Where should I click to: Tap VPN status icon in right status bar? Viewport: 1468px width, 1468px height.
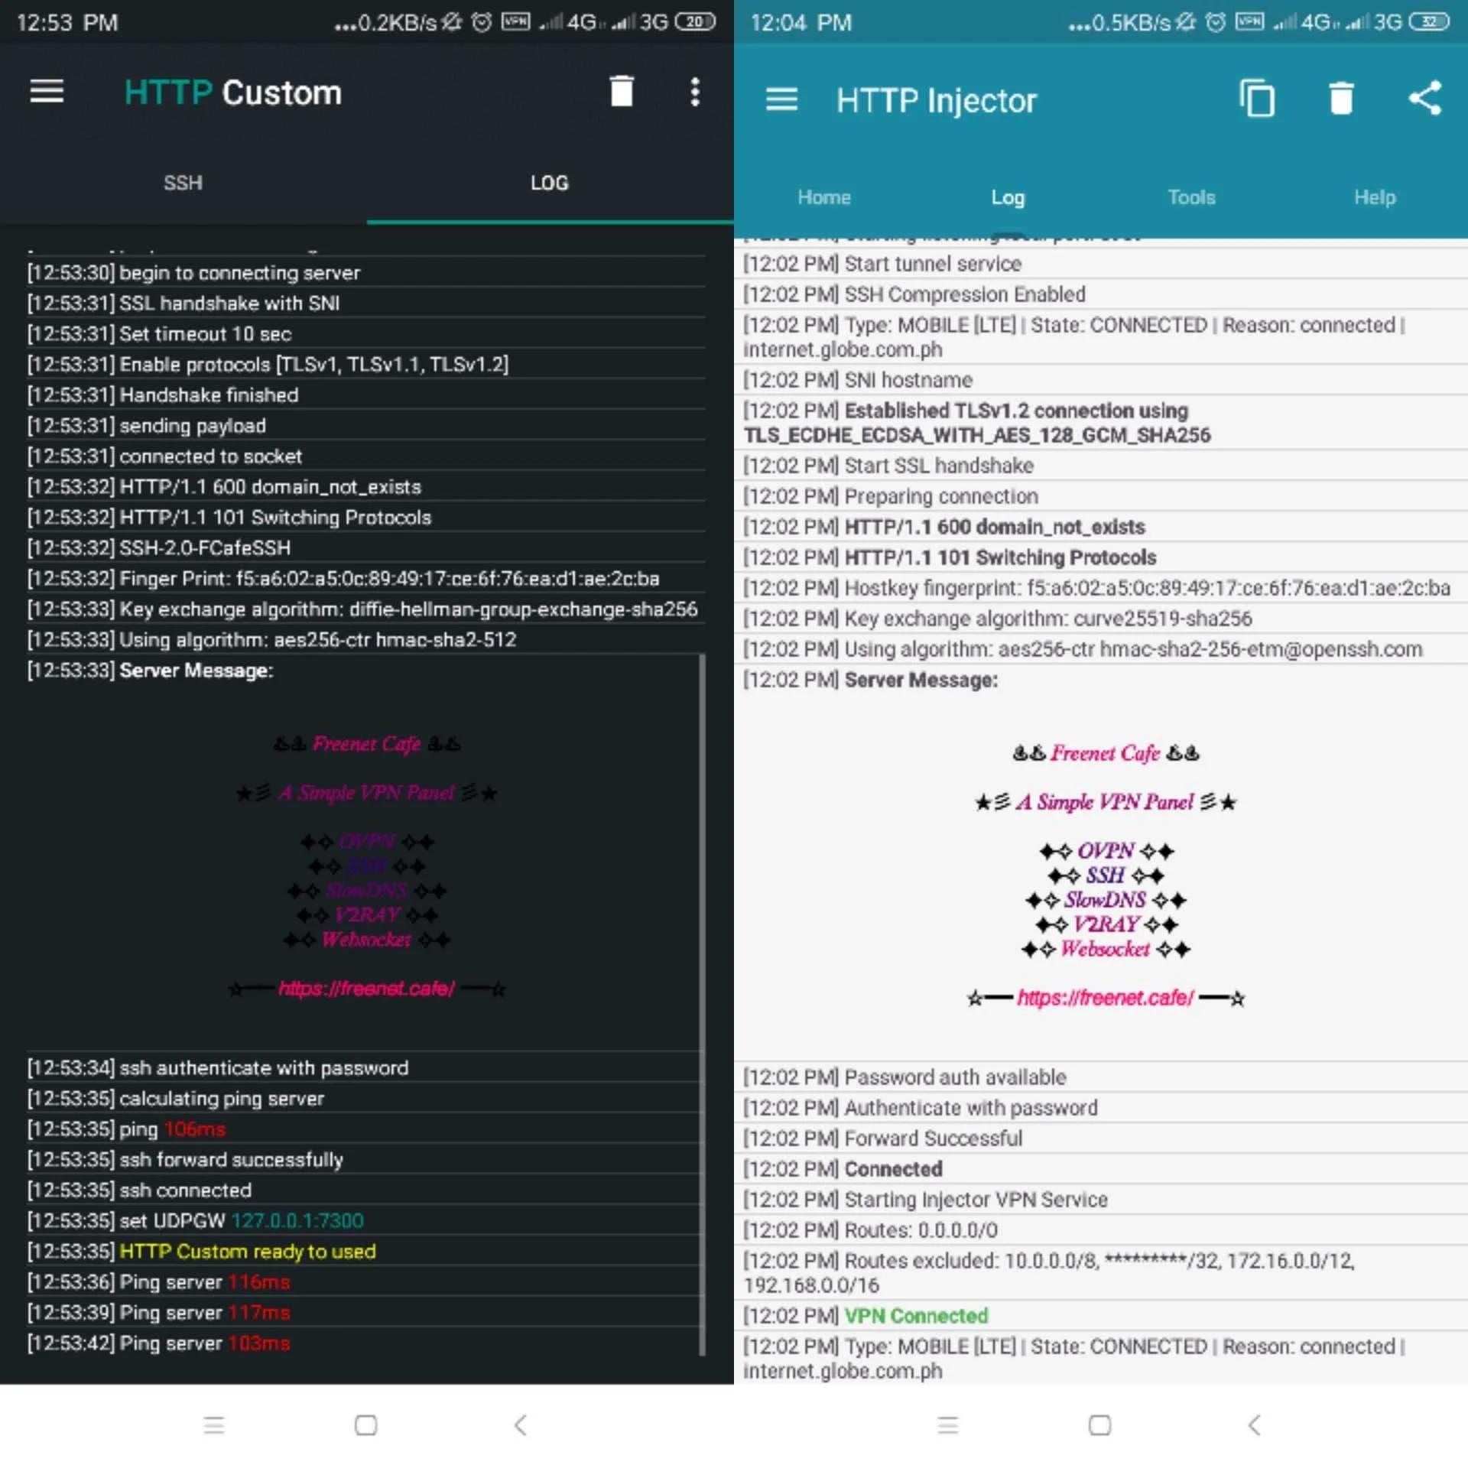[x=1249, y=21]
